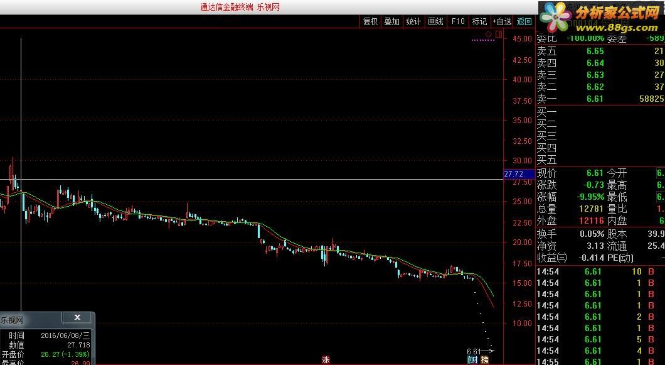
Task: Select the 卖一 6.61 order row
Action: [x=600, y=99]
